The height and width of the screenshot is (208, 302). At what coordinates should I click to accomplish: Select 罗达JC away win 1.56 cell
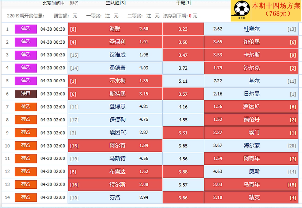click(251, 107)
